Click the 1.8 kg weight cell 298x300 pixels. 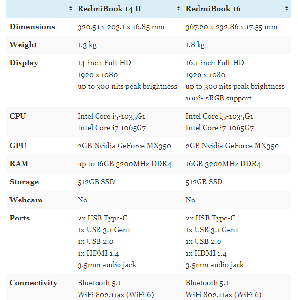tap(195, 45)
